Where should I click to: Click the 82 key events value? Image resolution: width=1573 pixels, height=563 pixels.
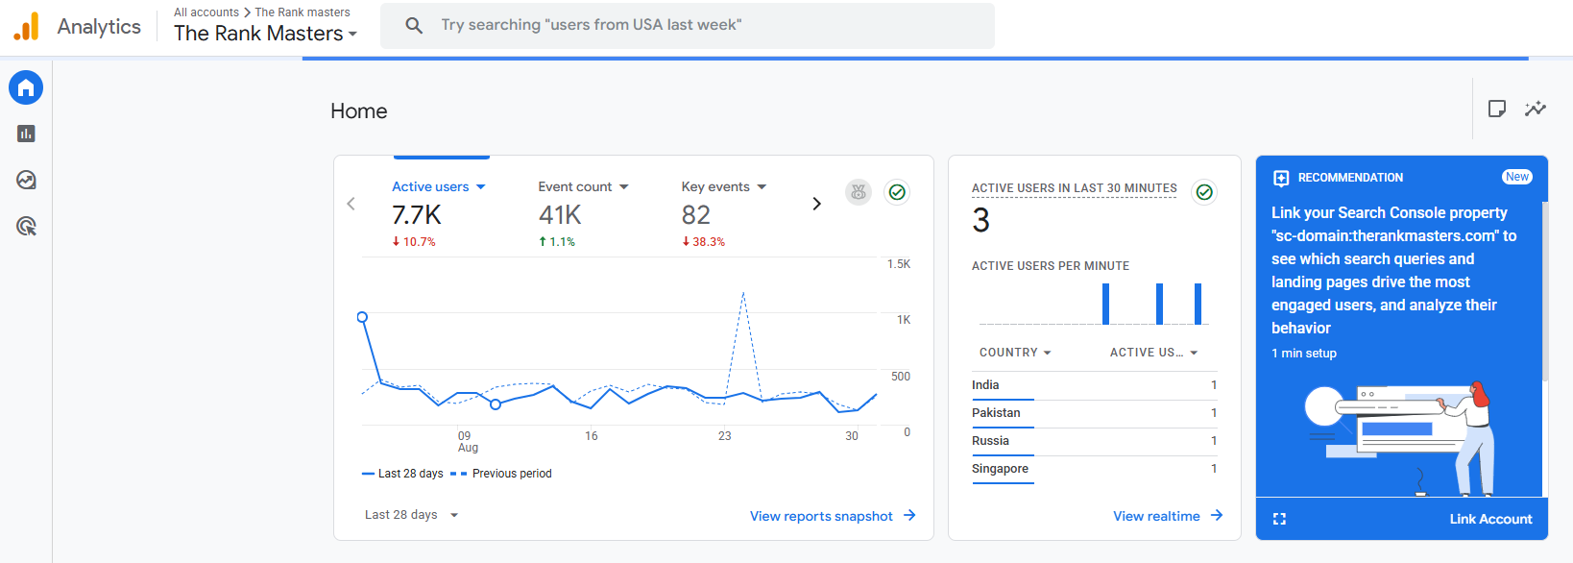tap(696, 215)
